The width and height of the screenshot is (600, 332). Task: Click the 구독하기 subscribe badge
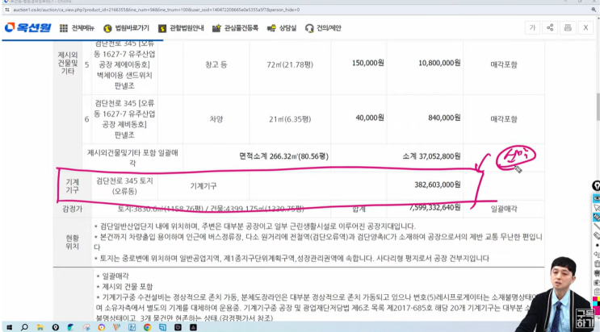point(585,318)
